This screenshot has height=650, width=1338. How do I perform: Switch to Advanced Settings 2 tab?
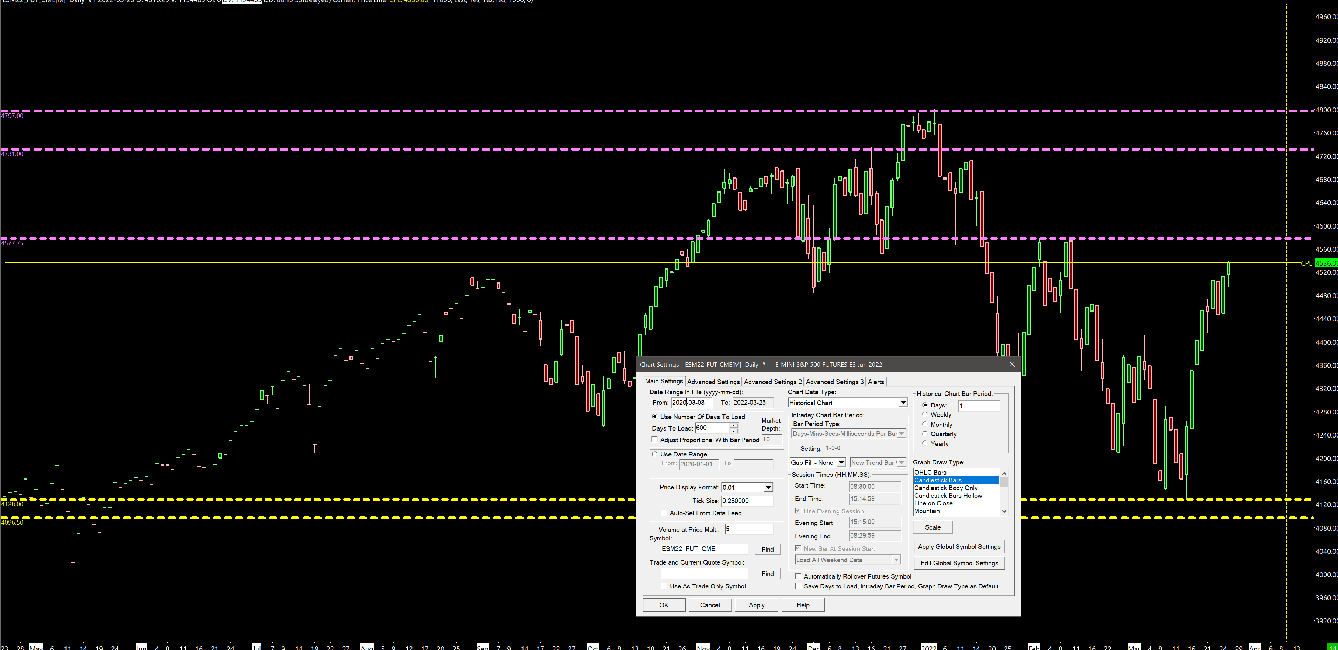point(772,382)
